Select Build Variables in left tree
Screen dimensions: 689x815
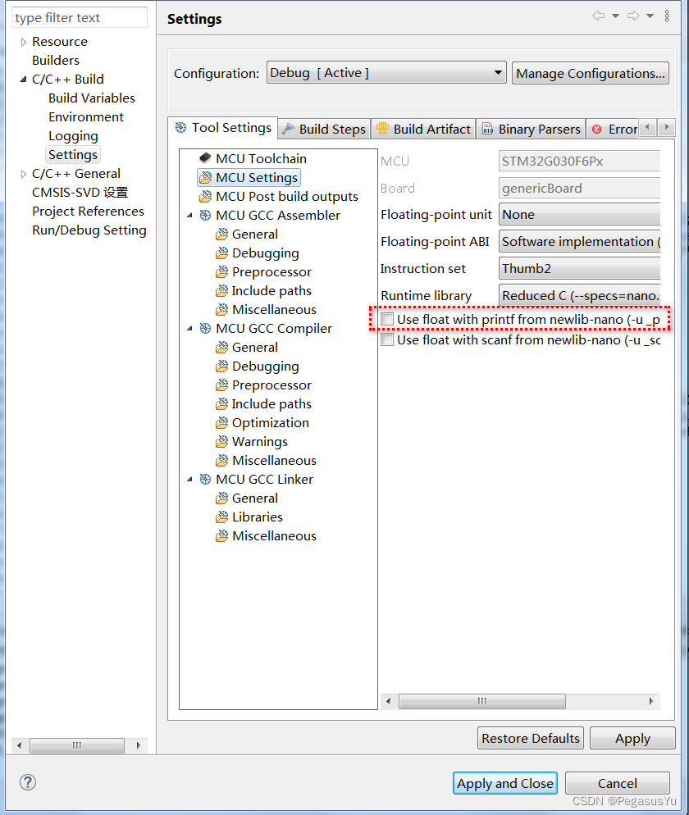point(92,98)
